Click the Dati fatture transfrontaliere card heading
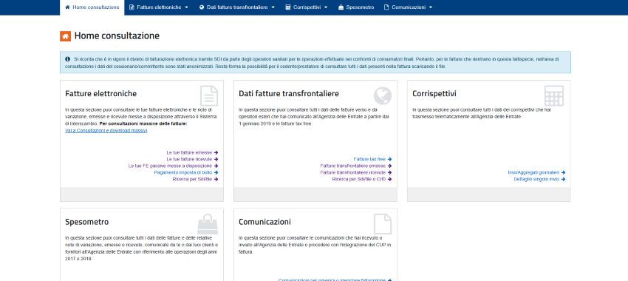 click(289, 94)
